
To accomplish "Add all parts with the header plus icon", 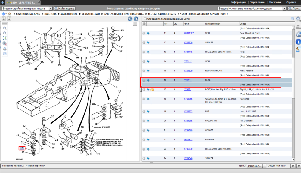I will coord(144,24).
